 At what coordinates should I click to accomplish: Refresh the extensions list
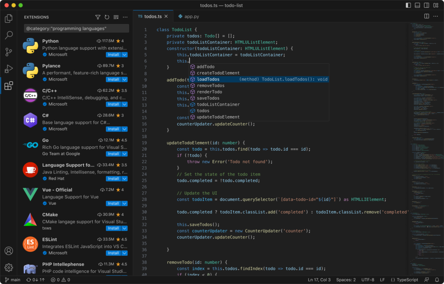click(107, 17)
